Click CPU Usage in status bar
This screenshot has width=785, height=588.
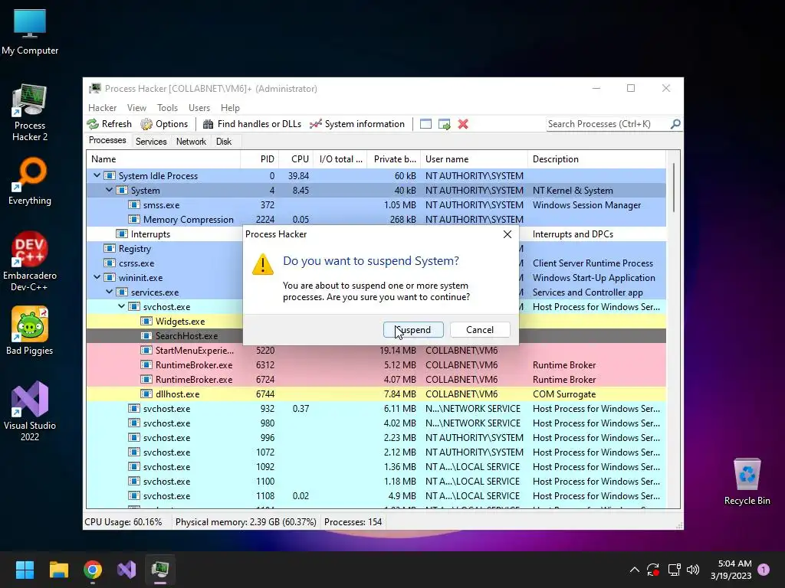pos(123,522)
